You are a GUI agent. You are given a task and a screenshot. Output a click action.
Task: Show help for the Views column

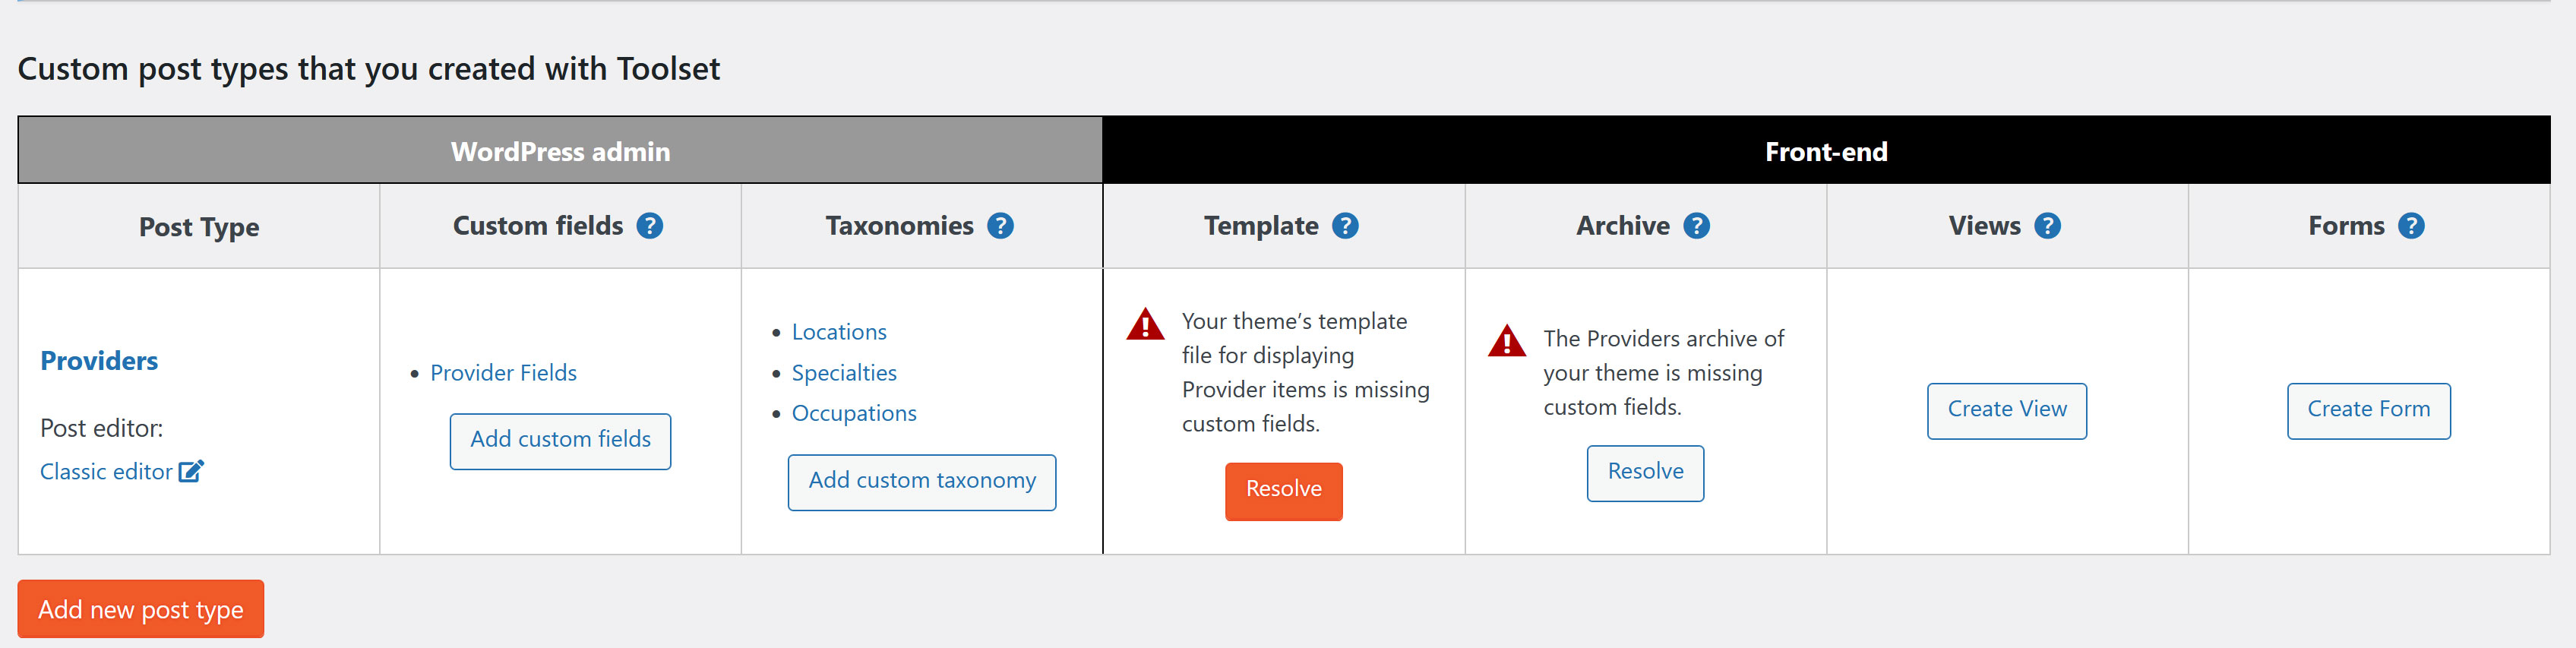pos(2047,226)
